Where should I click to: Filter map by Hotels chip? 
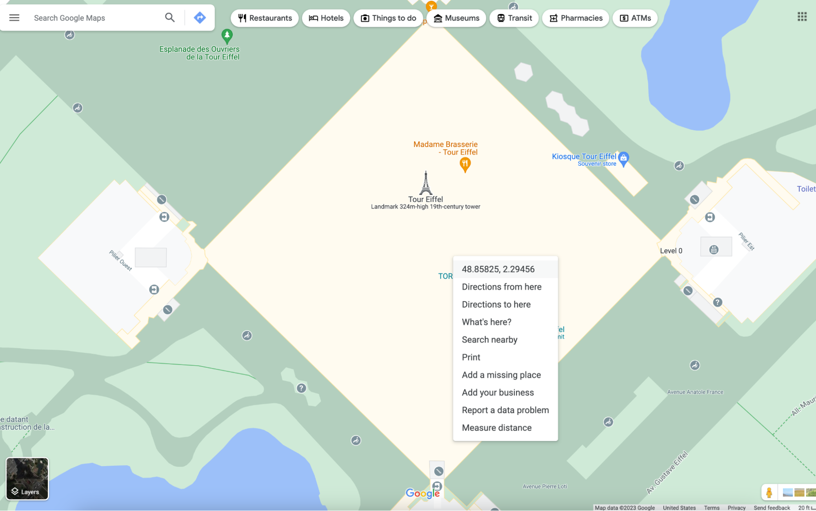326,18
